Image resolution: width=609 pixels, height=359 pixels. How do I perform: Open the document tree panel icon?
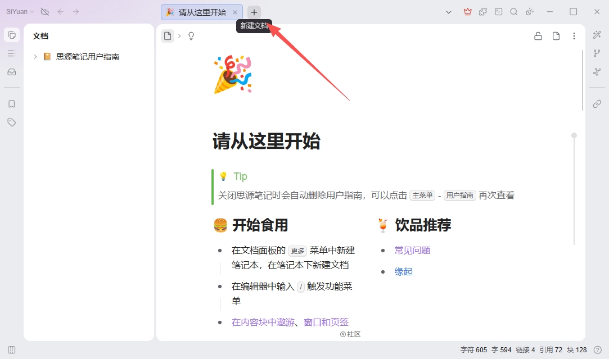[x=12, y=35]
